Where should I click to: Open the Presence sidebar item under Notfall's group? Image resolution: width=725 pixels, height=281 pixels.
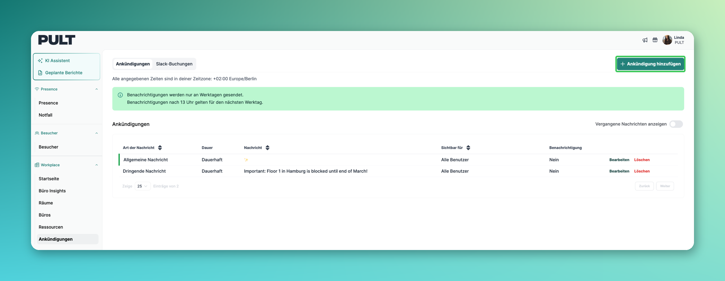(x=48, y=103)
